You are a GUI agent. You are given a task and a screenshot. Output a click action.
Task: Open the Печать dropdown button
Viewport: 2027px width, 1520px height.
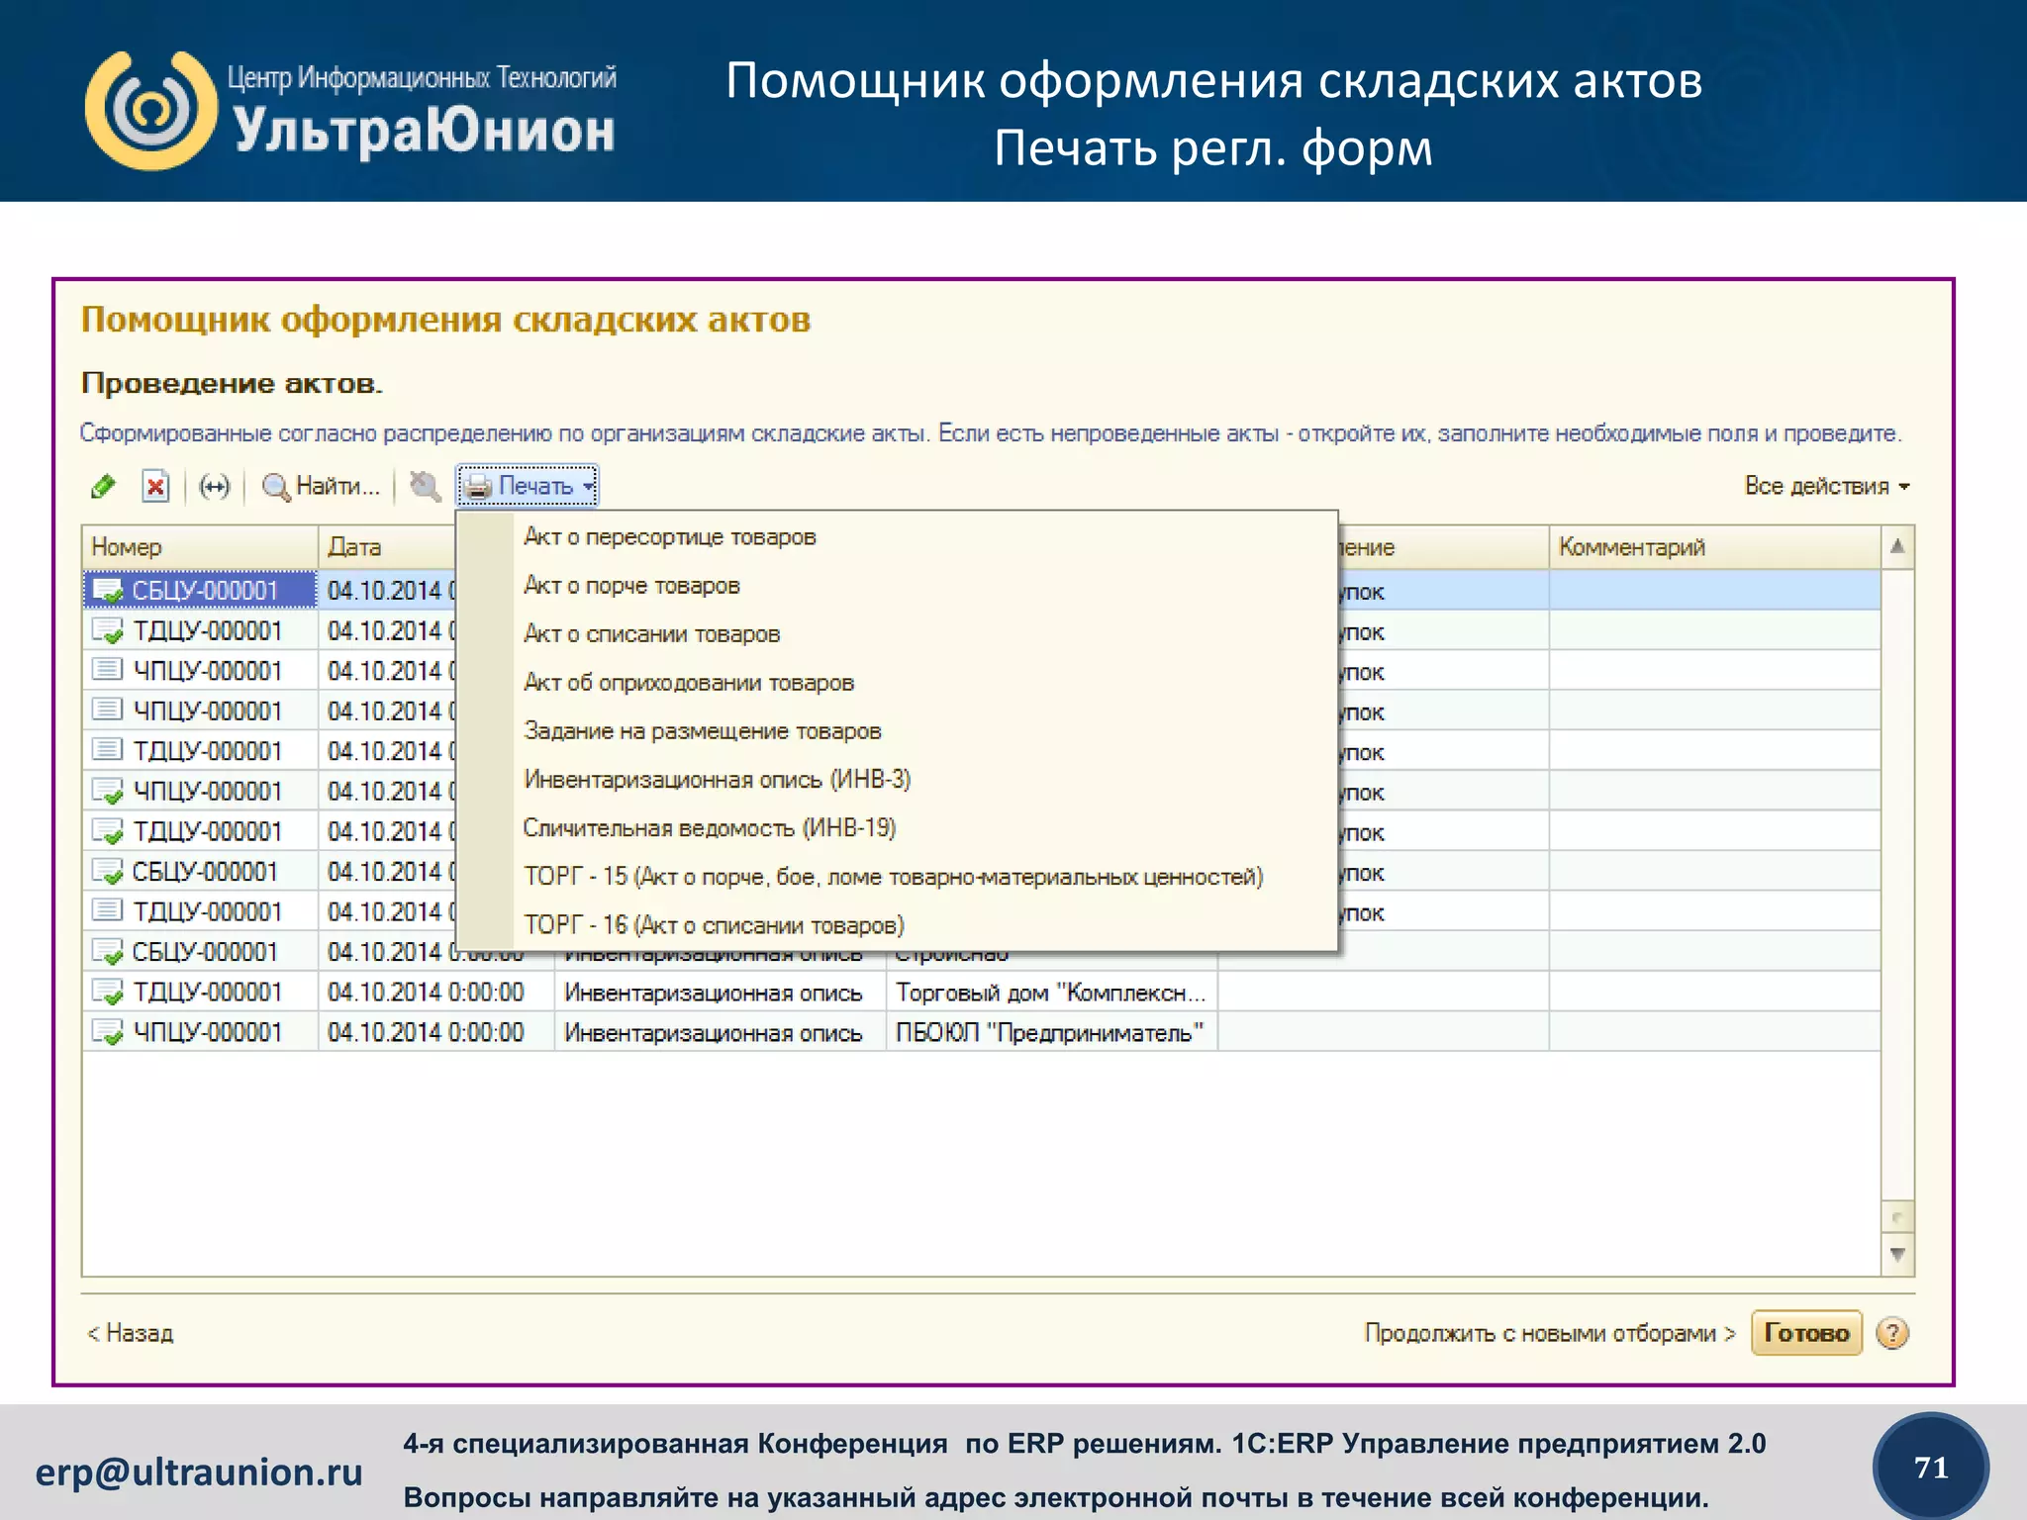coord(528,486)
